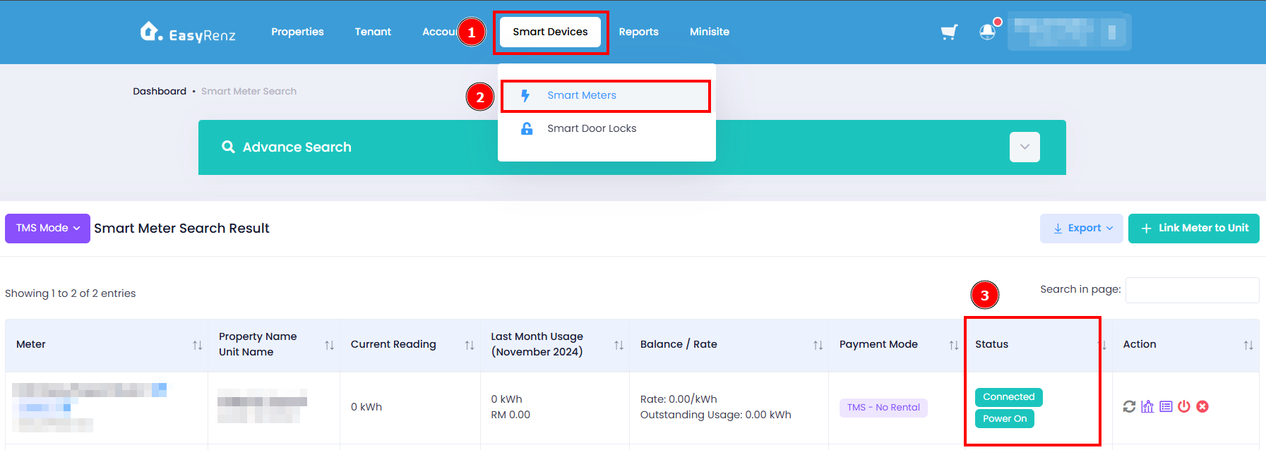Open the usage chart icon for meter
The height and width of the screenshot is (450, 1266).
point(1147,406)
